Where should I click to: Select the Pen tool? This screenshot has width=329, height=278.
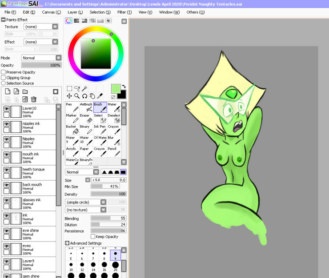coord(72,107)
